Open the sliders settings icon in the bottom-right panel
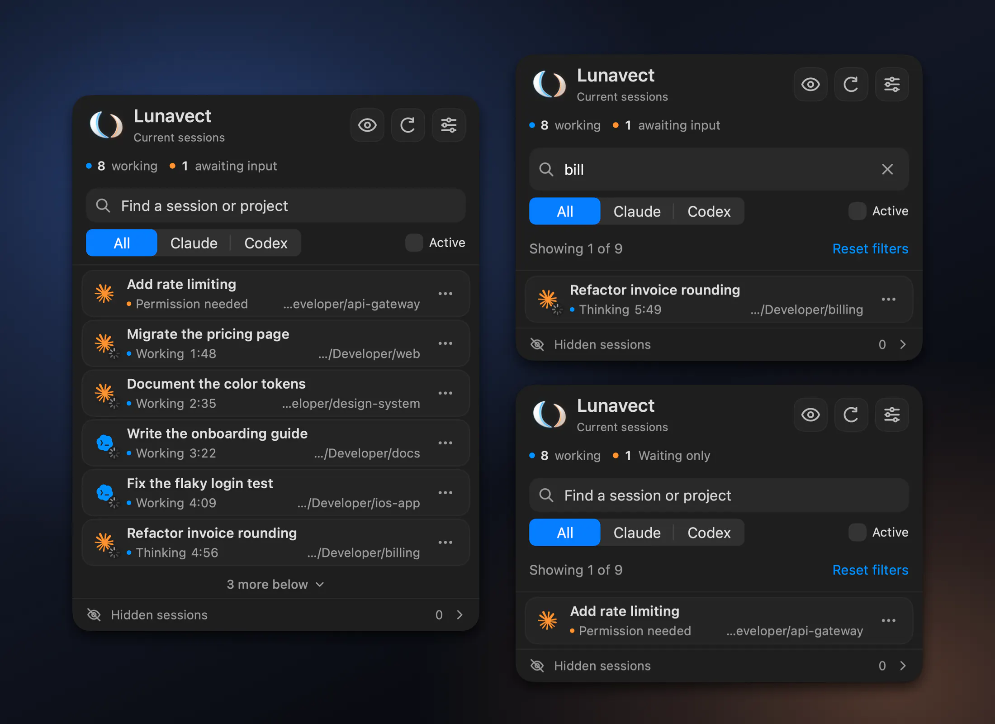Viewport: 995px width, 724px height. (x=892, y=415)
